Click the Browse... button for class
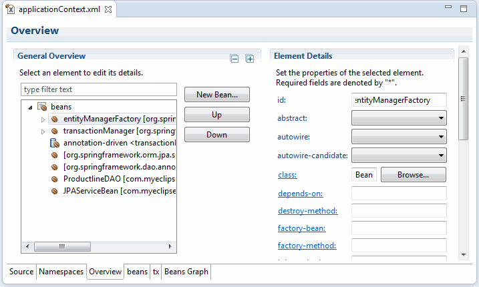 click(412, 175)
